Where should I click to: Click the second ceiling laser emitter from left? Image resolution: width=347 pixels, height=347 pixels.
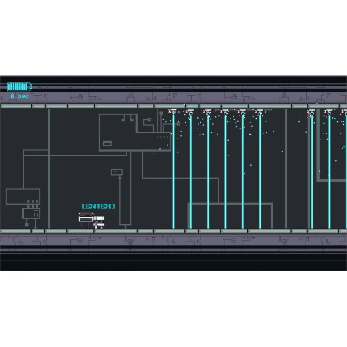tap(190, 112)
